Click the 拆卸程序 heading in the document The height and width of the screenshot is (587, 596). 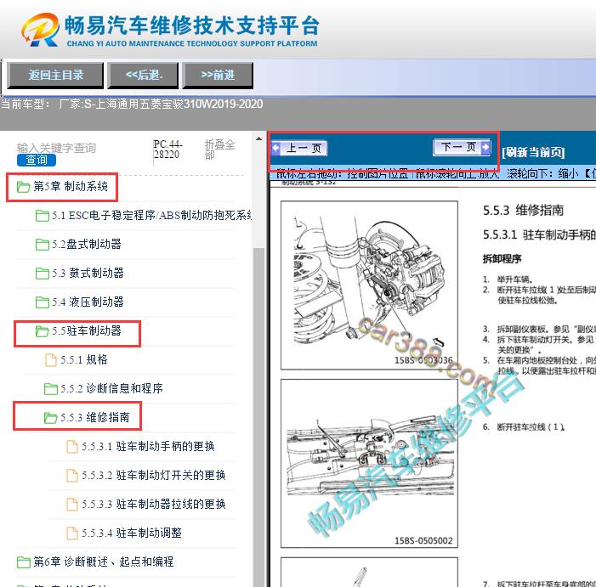(x=502, y=259)
